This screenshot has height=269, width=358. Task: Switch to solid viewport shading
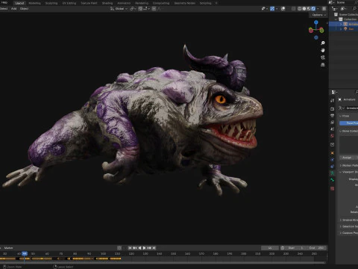tap(304, 9)
